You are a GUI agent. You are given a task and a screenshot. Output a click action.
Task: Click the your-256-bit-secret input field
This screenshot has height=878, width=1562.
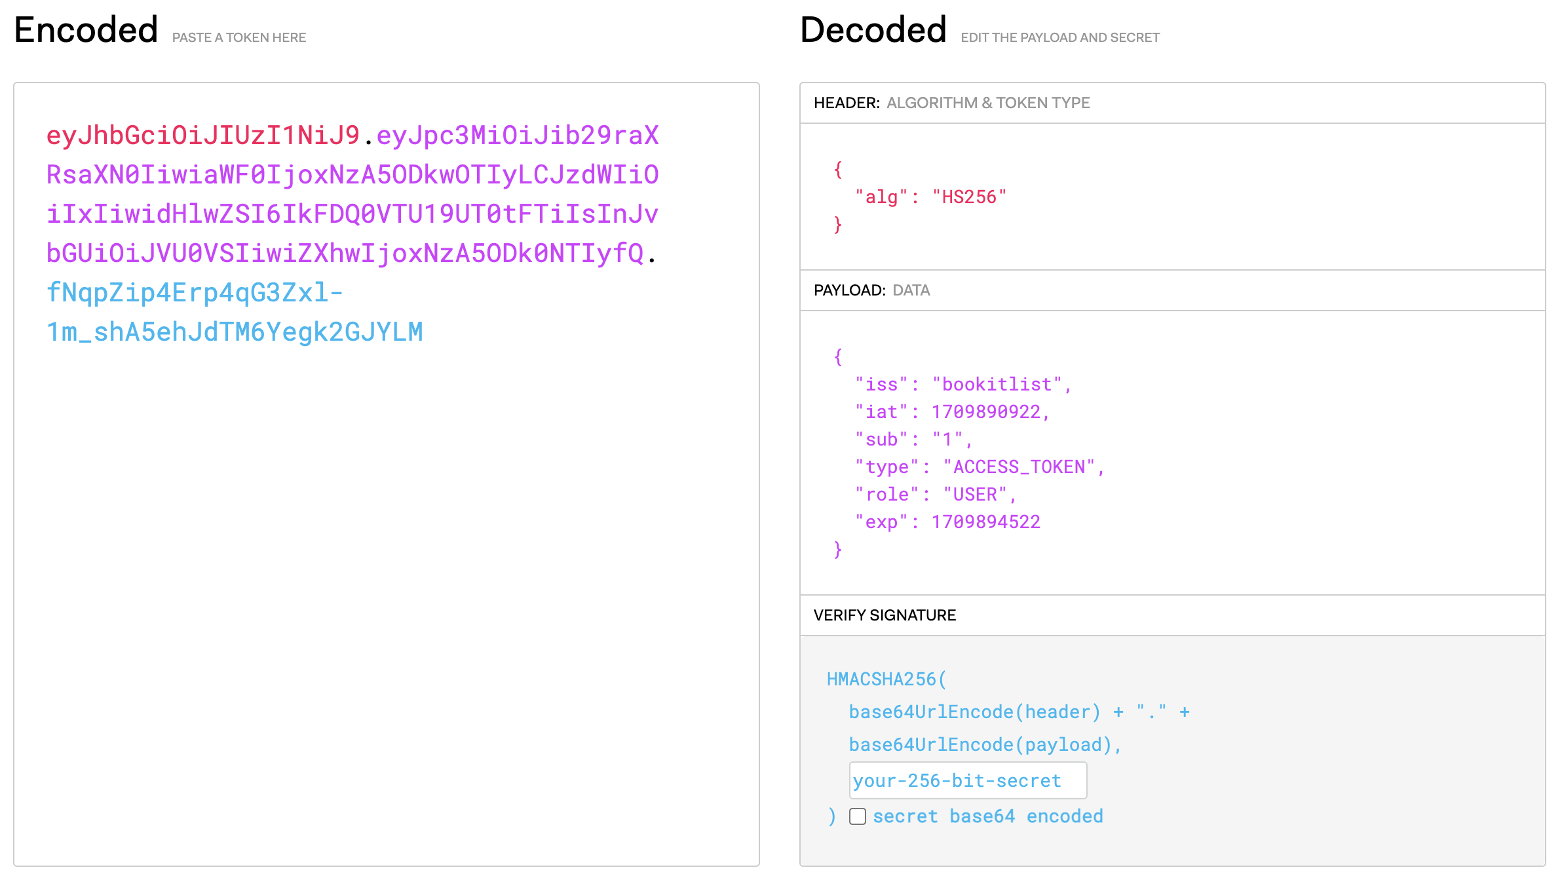(x=967, y=780)
